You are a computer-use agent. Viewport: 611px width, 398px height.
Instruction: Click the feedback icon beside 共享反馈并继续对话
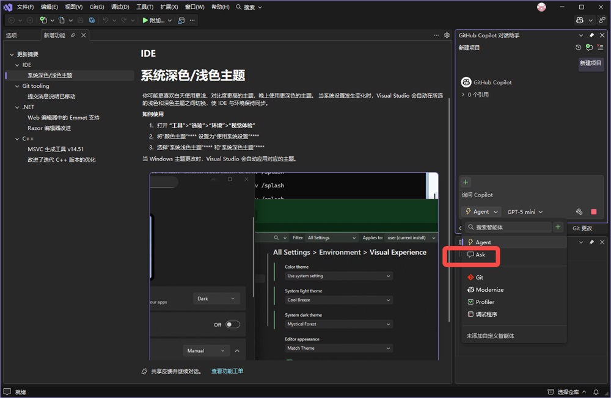[x=145, y=372]
